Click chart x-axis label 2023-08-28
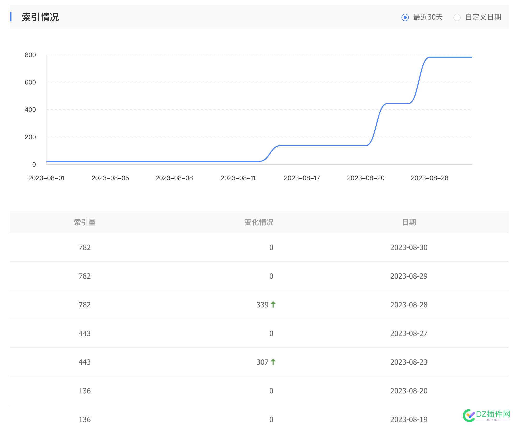The width and height of the screenshot is (515, 426). (430, 178)
